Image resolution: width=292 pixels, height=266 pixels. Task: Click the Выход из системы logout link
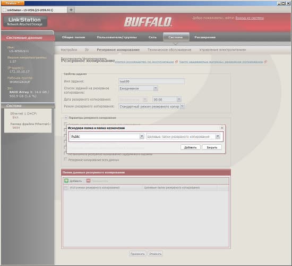250,18
